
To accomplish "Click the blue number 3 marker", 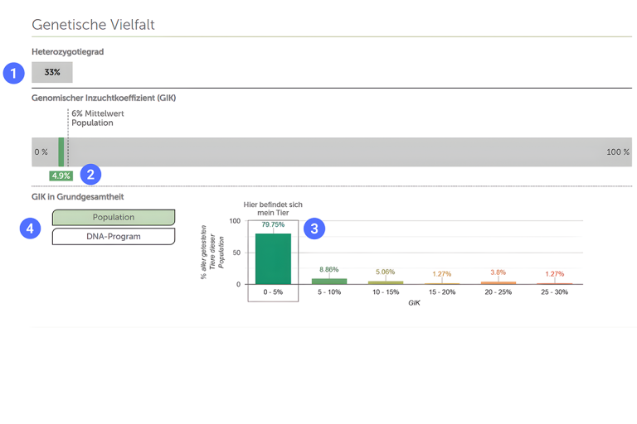I will pos(314,229).
